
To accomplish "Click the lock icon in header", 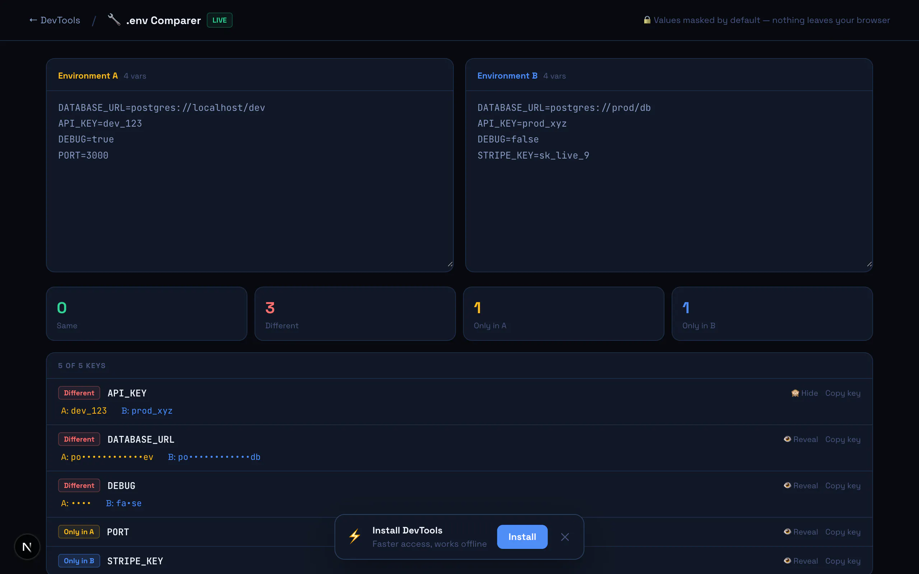I will pyautogui.click(x=647, y=20).
